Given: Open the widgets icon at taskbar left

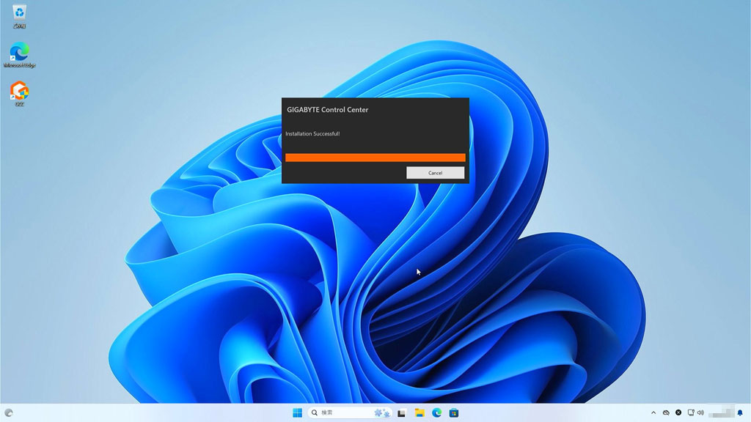Looking at the screenshot, I should click(9, 412).
